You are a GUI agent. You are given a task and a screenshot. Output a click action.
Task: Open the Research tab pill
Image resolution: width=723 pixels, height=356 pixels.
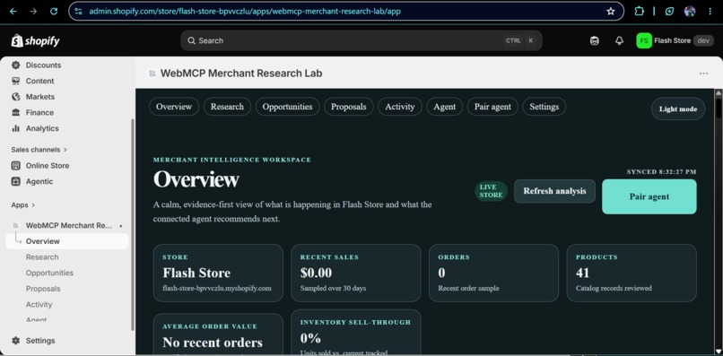tap(227, 107)
